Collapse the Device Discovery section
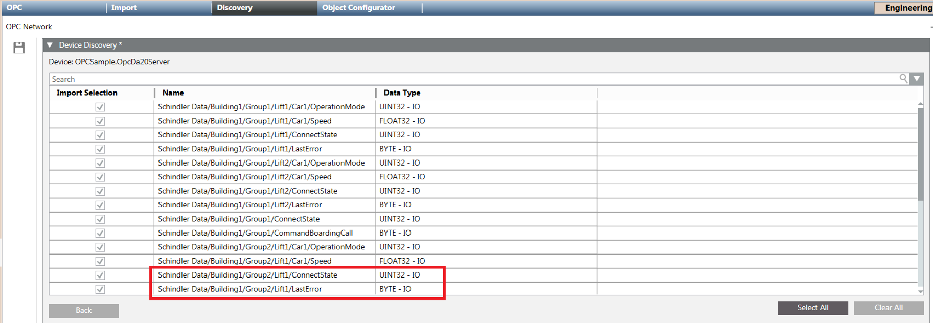Viewport: 933px width, 323px height. click(50, 45)
